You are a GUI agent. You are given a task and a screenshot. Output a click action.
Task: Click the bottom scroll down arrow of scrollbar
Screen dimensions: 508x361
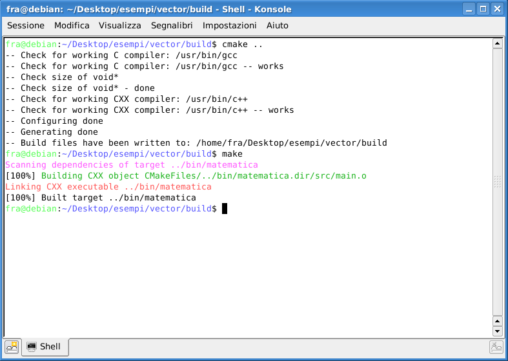click(497, 331)
